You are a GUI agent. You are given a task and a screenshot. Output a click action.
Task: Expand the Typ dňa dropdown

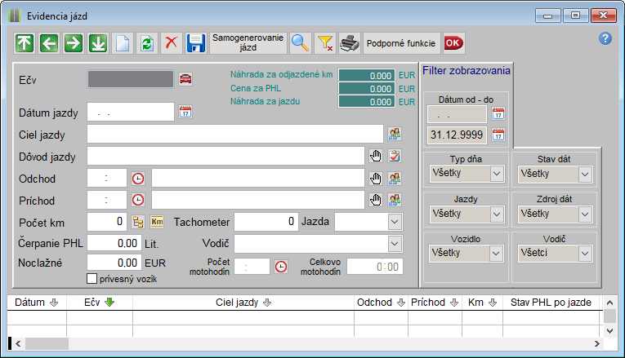click(x=497, y=174)
